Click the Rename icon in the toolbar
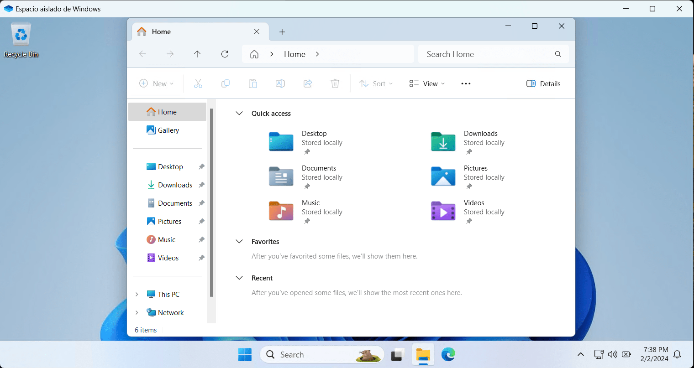This screenshot has width=694, height=368. tap(280, 83)
